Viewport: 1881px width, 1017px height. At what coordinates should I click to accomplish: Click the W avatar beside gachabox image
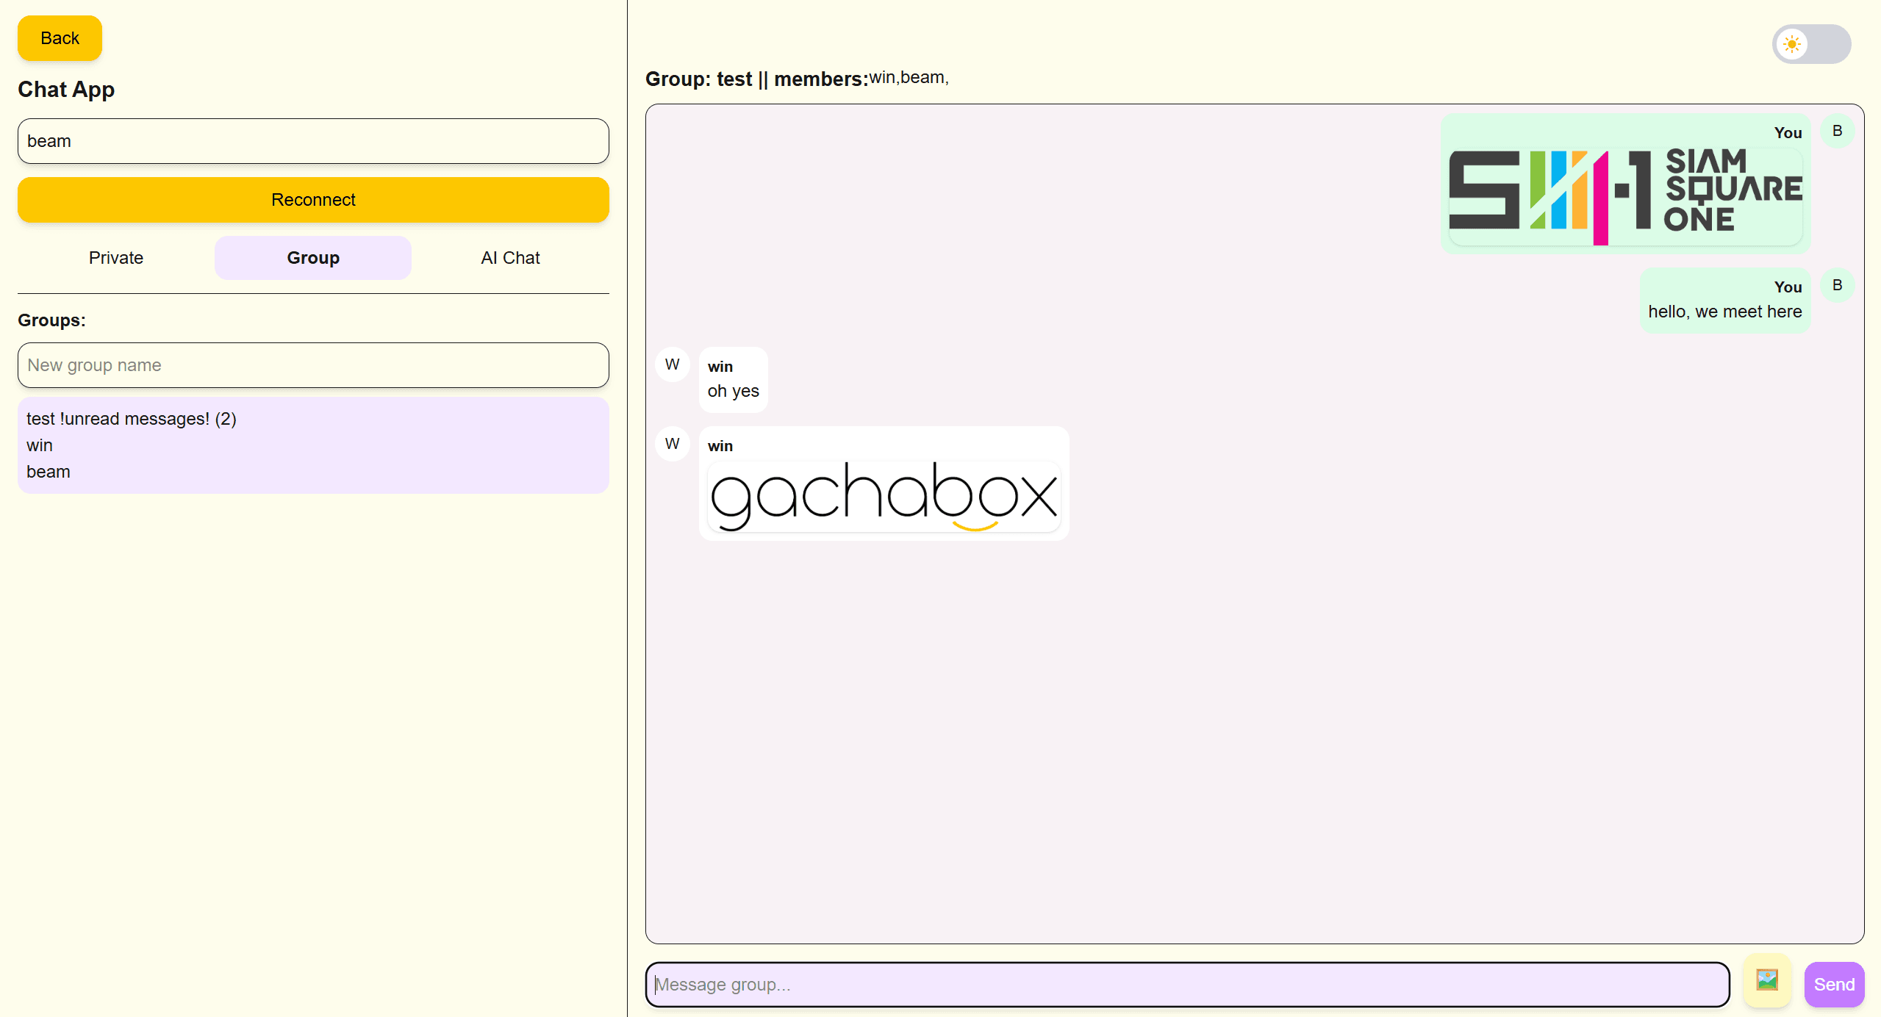672,444
